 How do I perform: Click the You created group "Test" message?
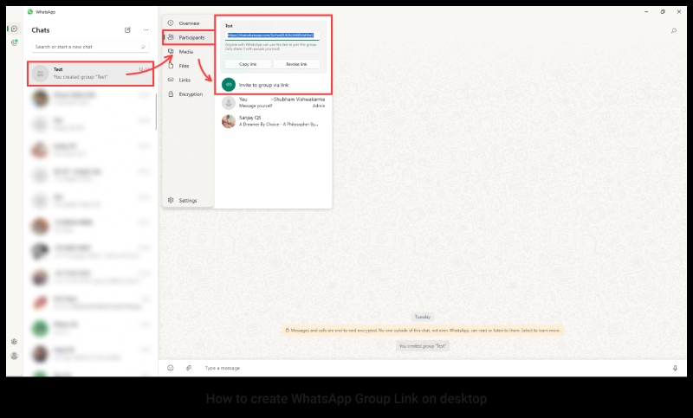click(x=423, y=346)
